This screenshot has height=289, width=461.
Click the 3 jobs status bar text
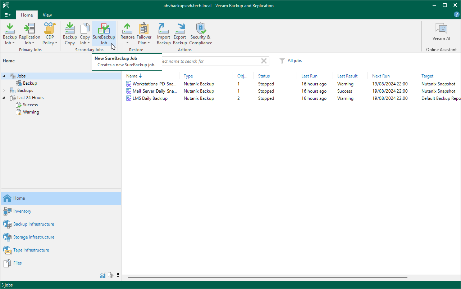tap(7, 285)
